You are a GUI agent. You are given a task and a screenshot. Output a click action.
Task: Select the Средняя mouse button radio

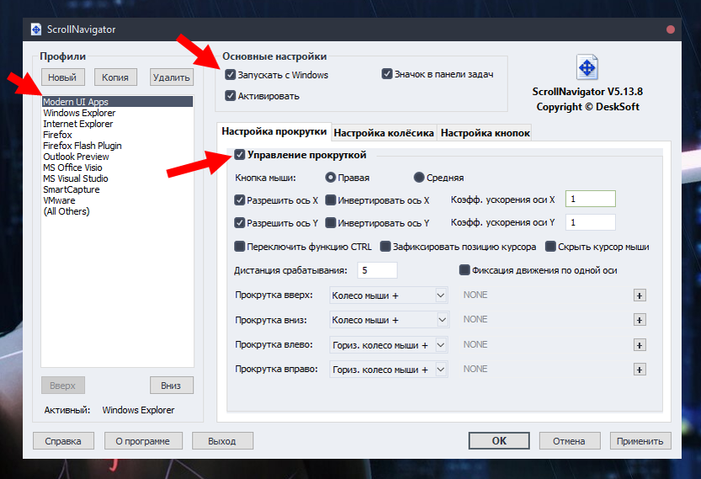tap(419, 178)
